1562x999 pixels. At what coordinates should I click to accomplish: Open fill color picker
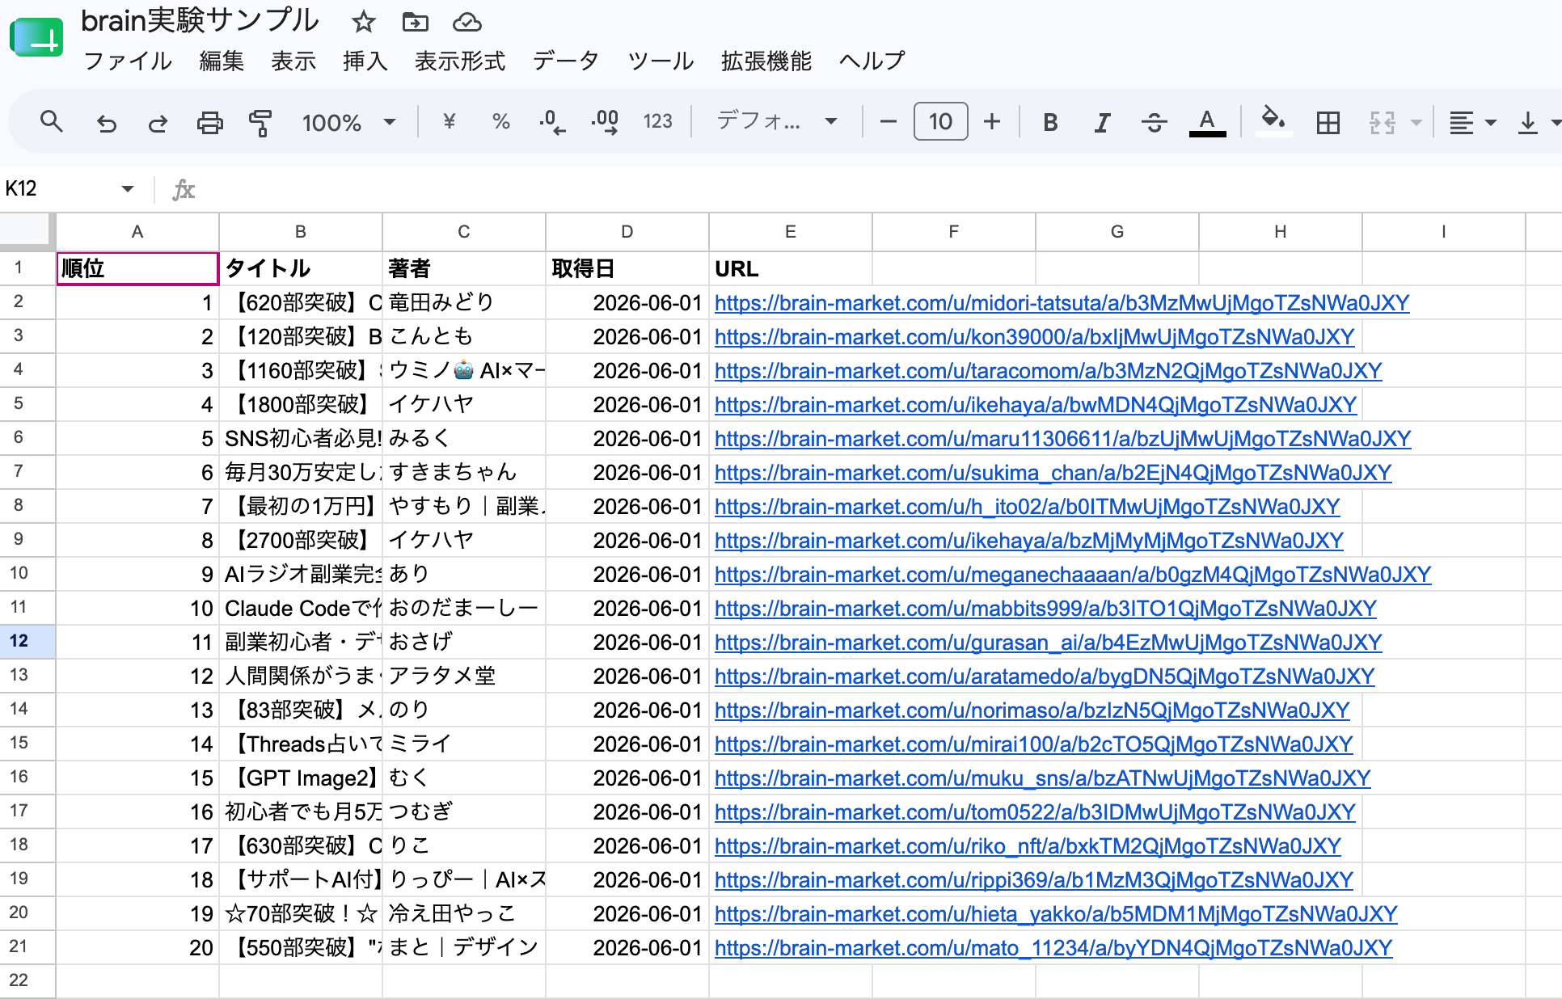click(1274, 122)
